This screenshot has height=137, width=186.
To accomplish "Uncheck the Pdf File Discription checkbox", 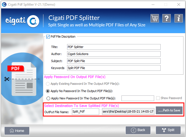I will 48,37.
